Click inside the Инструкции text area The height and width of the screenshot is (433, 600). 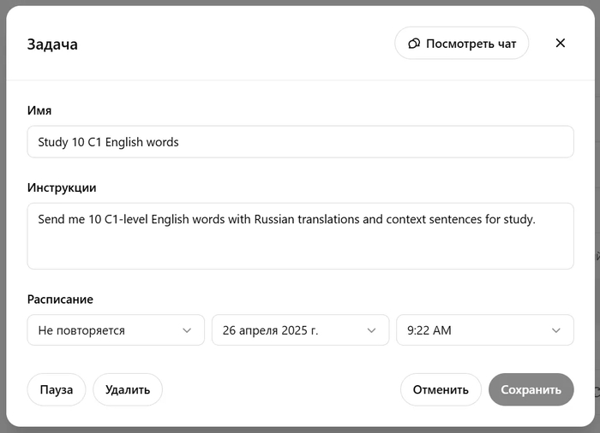click(300, 235)
